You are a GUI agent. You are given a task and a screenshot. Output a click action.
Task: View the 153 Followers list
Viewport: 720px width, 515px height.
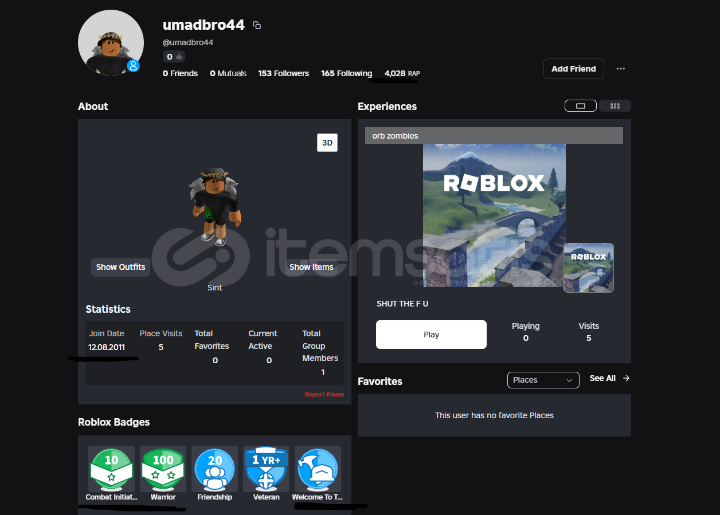click(283, 73)
